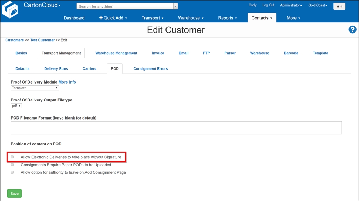Expand the search box dropdown arrow
The image size is (359, 202).
(176, 6)
